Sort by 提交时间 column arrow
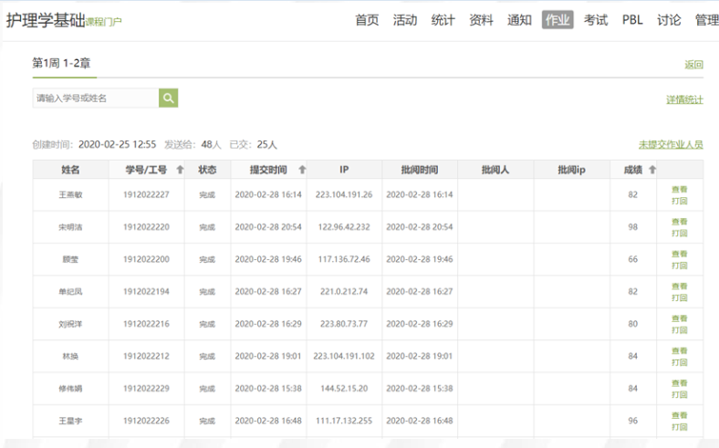The image size is (719, 448). point(302,170)
